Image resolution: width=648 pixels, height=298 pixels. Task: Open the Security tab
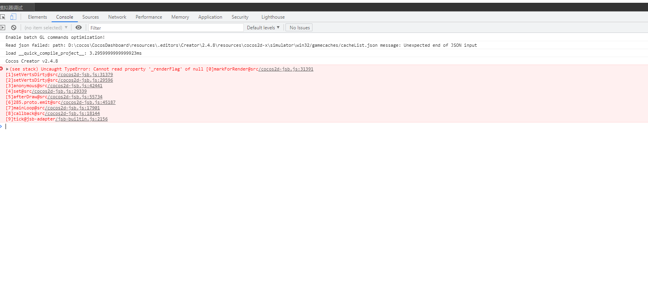pyautogui.click(x=240, y=17)
